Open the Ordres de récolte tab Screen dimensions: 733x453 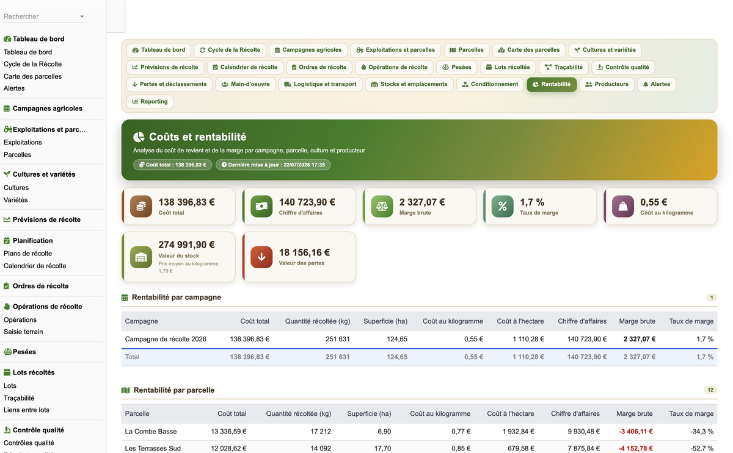pyautogui.click(x=319, y=67)
